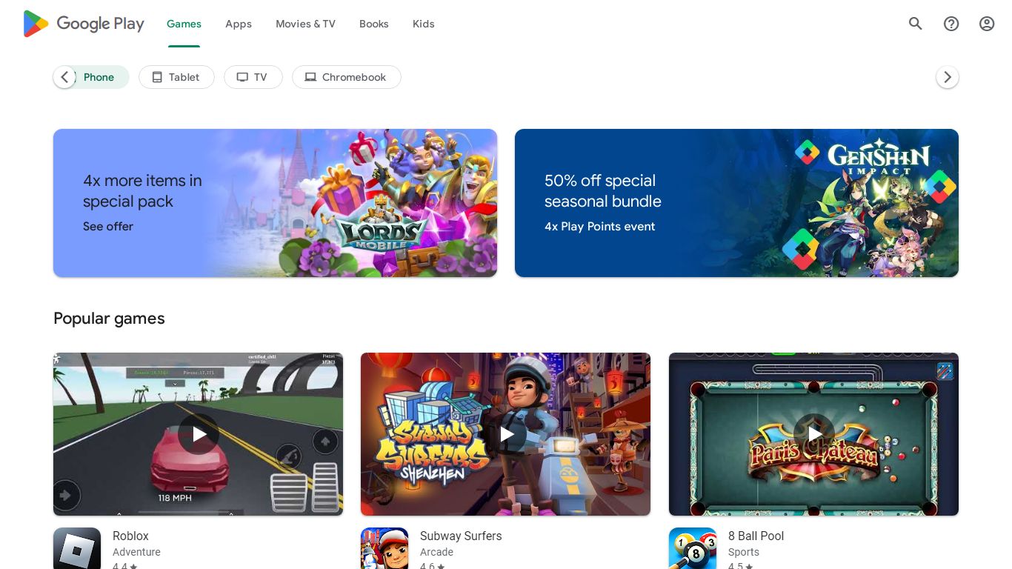This screenshot has width=1012, height=569.
Task: Show more device filter chips
Action: tap(948, 77)
